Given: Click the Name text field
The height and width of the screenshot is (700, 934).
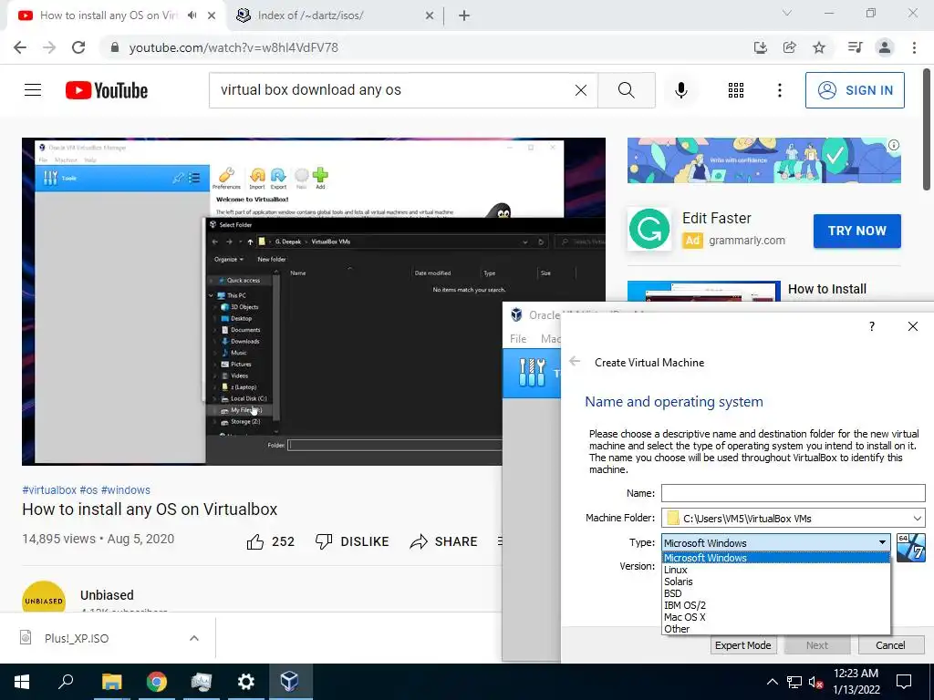Looking at the screenshot, I should 793,493.
